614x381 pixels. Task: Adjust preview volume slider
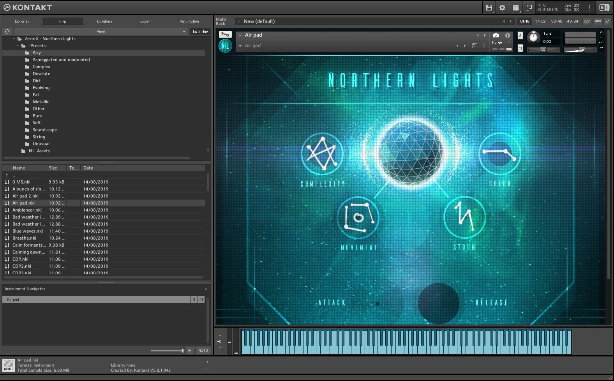tap(167, 350)
